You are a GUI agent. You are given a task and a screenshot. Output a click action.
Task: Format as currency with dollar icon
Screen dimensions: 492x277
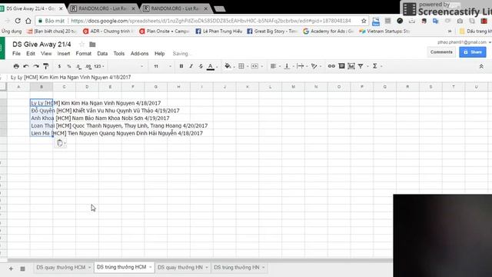point(59,66)
